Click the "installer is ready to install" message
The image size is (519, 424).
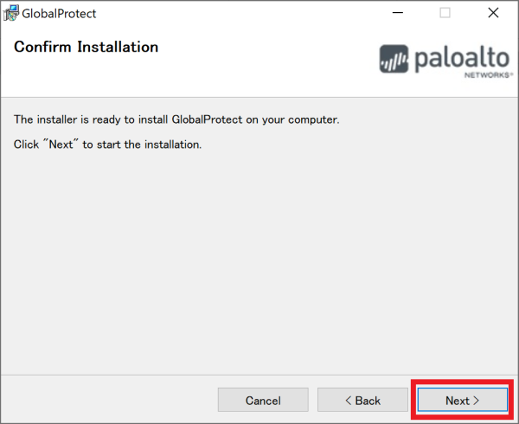tap(176, 119)
